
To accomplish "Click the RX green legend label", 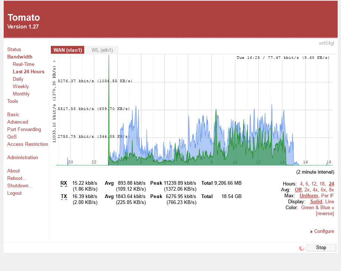I will [64, 183].
